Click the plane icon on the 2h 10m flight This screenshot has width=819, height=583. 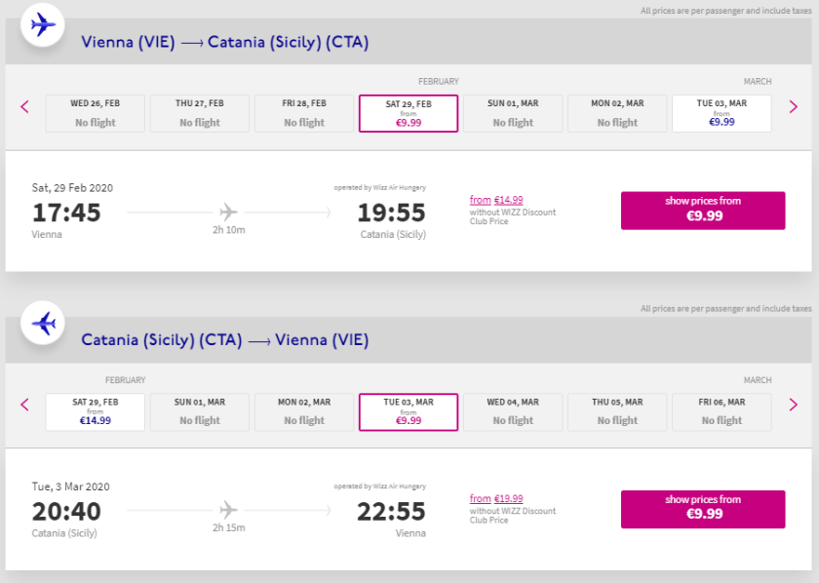click(x=228, y=211)
